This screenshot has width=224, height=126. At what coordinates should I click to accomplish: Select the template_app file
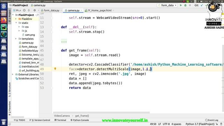pos(29,58)
